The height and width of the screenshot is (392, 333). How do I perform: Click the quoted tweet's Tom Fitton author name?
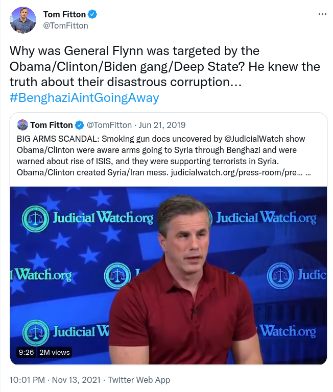[x=52, y=125]
